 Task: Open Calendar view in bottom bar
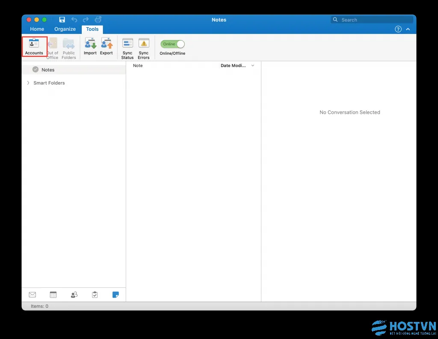point(53,295)
